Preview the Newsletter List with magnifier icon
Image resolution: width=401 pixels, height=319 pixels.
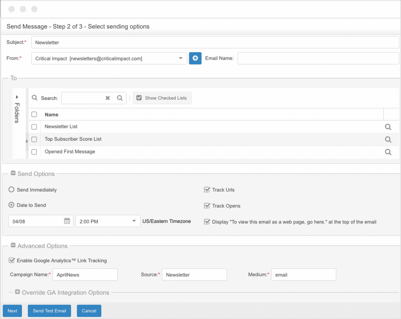click(388, 127)
